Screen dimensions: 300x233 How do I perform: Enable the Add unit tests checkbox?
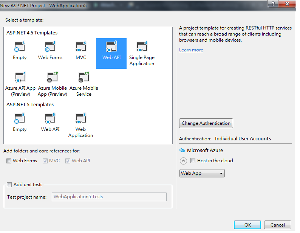point(9,185)
